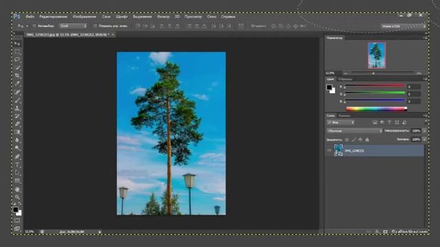This screenshot has width=440, height=247.
Task: Open the fill slider arrow
Action: point(425,139)
